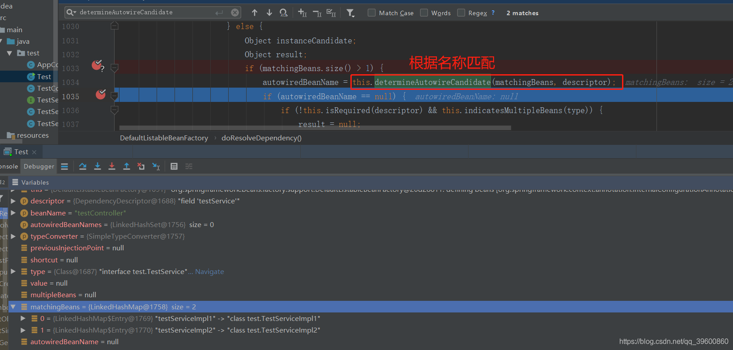Expand entry 0 testServiceImpl1
733x350 pixels.
pos(23,318)
